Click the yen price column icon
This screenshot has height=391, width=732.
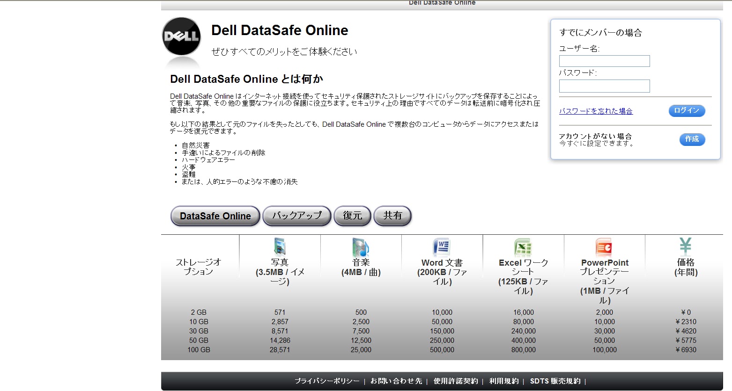pyautogui.click(x=686, y=246)
